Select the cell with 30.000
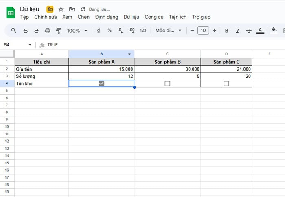285x197 pixels. [167, 69]
